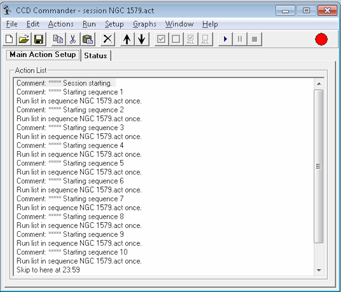Image resolution: width=341 pixels, height=292 pixels.
Task: Open the Setup menu
Action: 114,24
